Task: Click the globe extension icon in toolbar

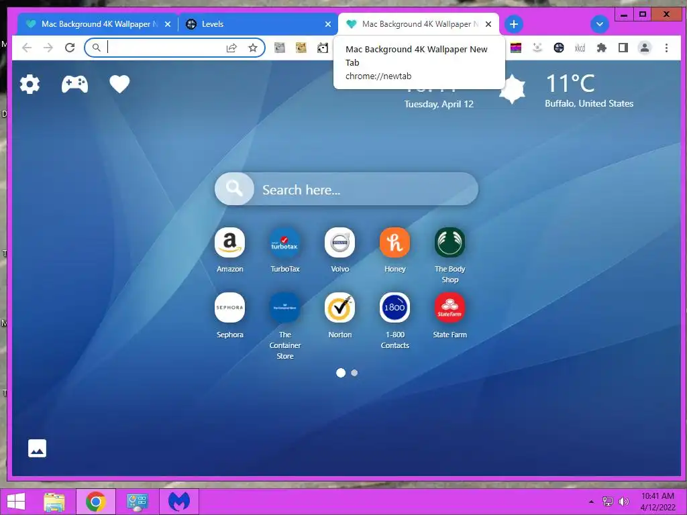Action: pyautogui.click(x=559, y=48)
